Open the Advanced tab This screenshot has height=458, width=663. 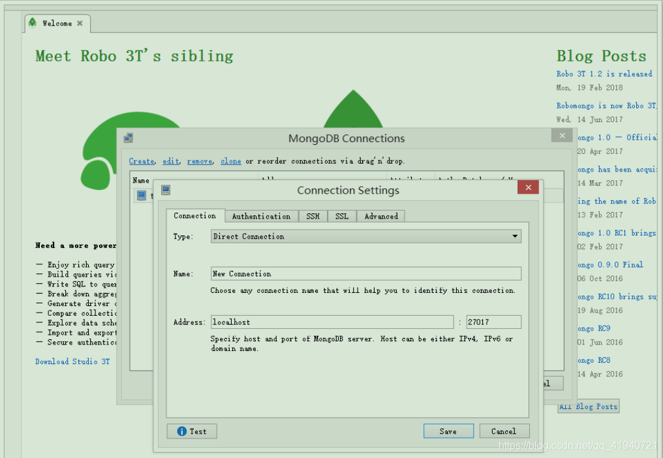pyautogui.click(x=381, y=216)
